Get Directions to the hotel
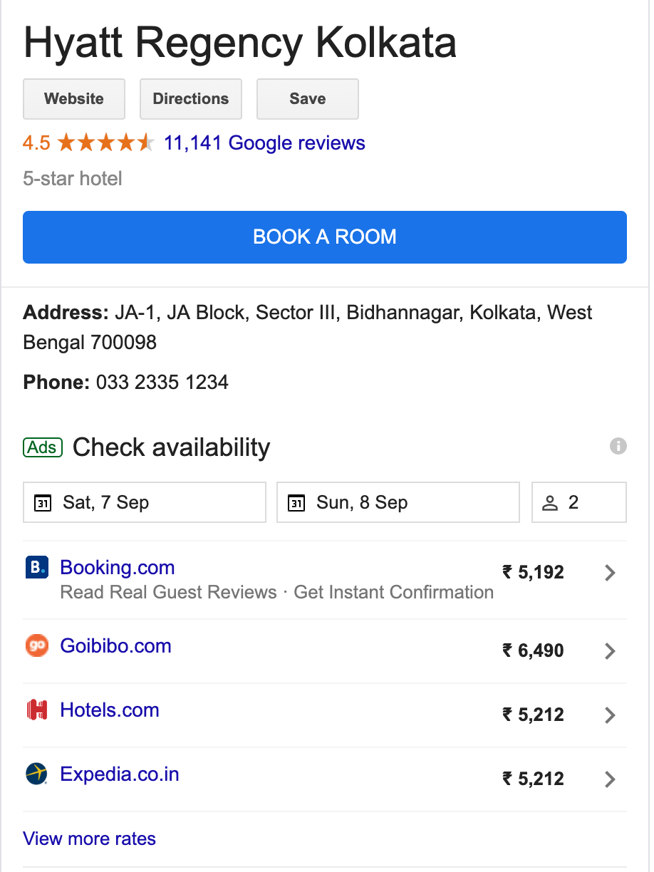The width and height of the screenshot is (654, 872). [191, 99]
